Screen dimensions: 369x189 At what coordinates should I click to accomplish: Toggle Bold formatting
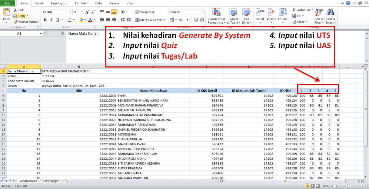(x=45, y=20)
